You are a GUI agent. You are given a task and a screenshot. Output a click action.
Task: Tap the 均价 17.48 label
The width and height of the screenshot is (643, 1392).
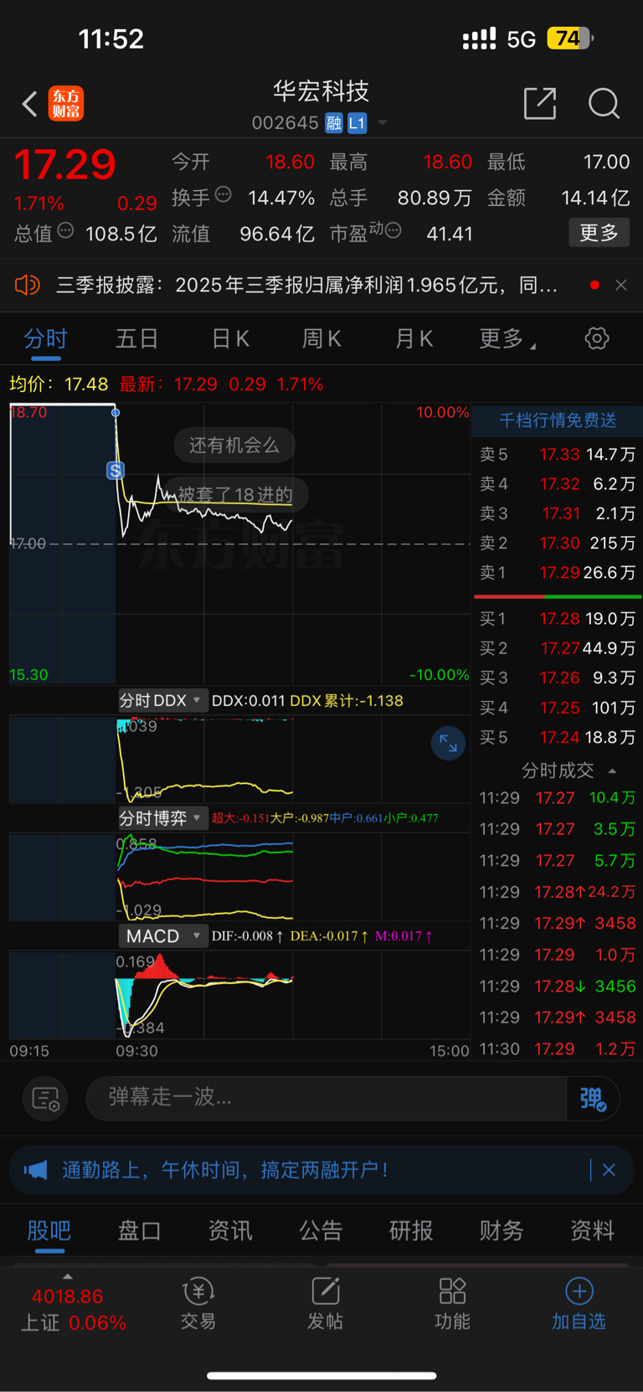pos(59,384)
